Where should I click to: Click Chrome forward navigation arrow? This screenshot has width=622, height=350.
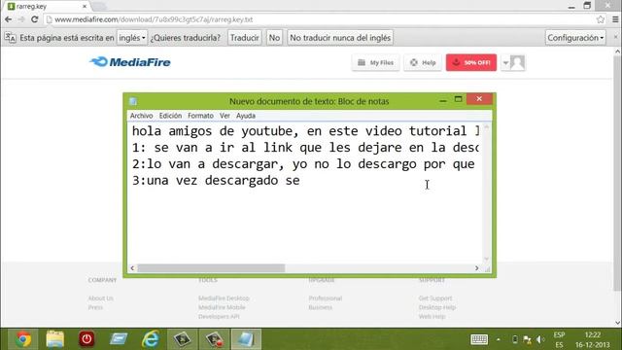coord(21,19)
